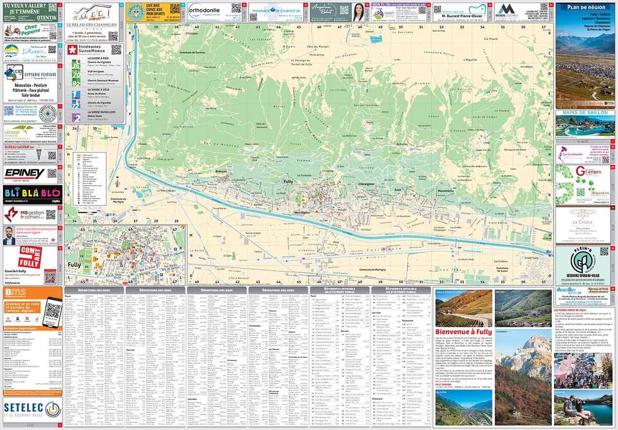The image size is (618, 430).
Task: Click the SuisseMobile red cross icon
Action: point(72,50)
